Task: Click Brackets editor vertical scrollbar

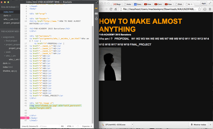Action: (93, 74)
